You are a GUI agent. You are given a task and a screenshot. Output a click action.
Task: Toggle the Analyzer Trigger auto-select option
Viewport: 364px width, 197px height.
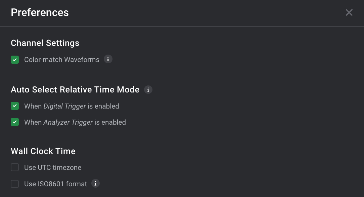point(15,122)
